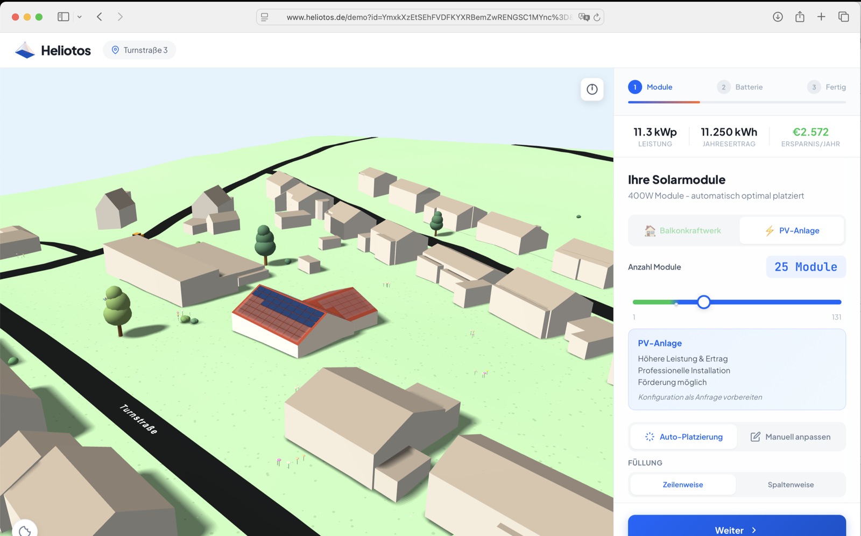Viewport: 861px width, 536px height.
Task: Go back with the browser back arrow
Action: click(x=100, y=17)
